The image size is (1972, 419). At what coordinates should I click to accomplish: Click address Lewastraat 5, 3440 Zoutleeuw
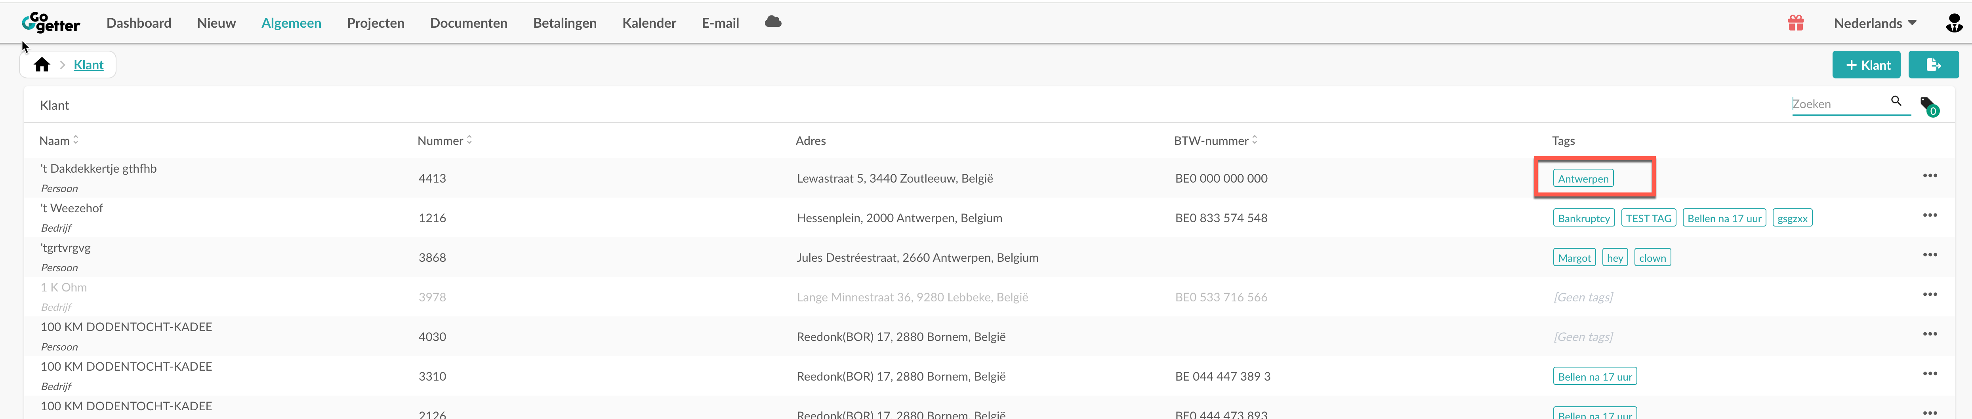click(x=895, y=179)
